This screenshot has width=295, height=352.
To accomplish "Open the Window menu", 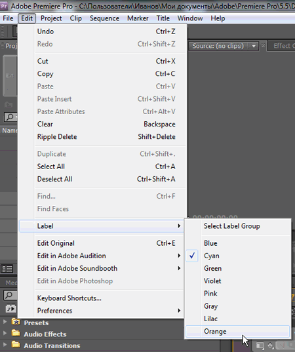I will (190, 18).
